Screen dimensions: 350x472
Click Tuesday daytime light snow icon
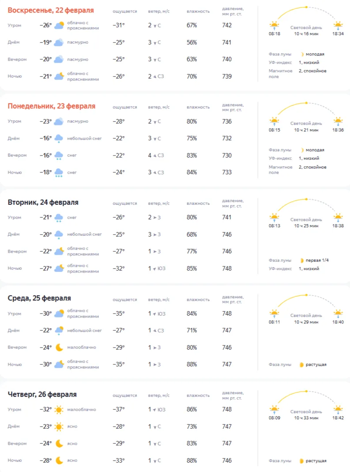pos(59,234)
